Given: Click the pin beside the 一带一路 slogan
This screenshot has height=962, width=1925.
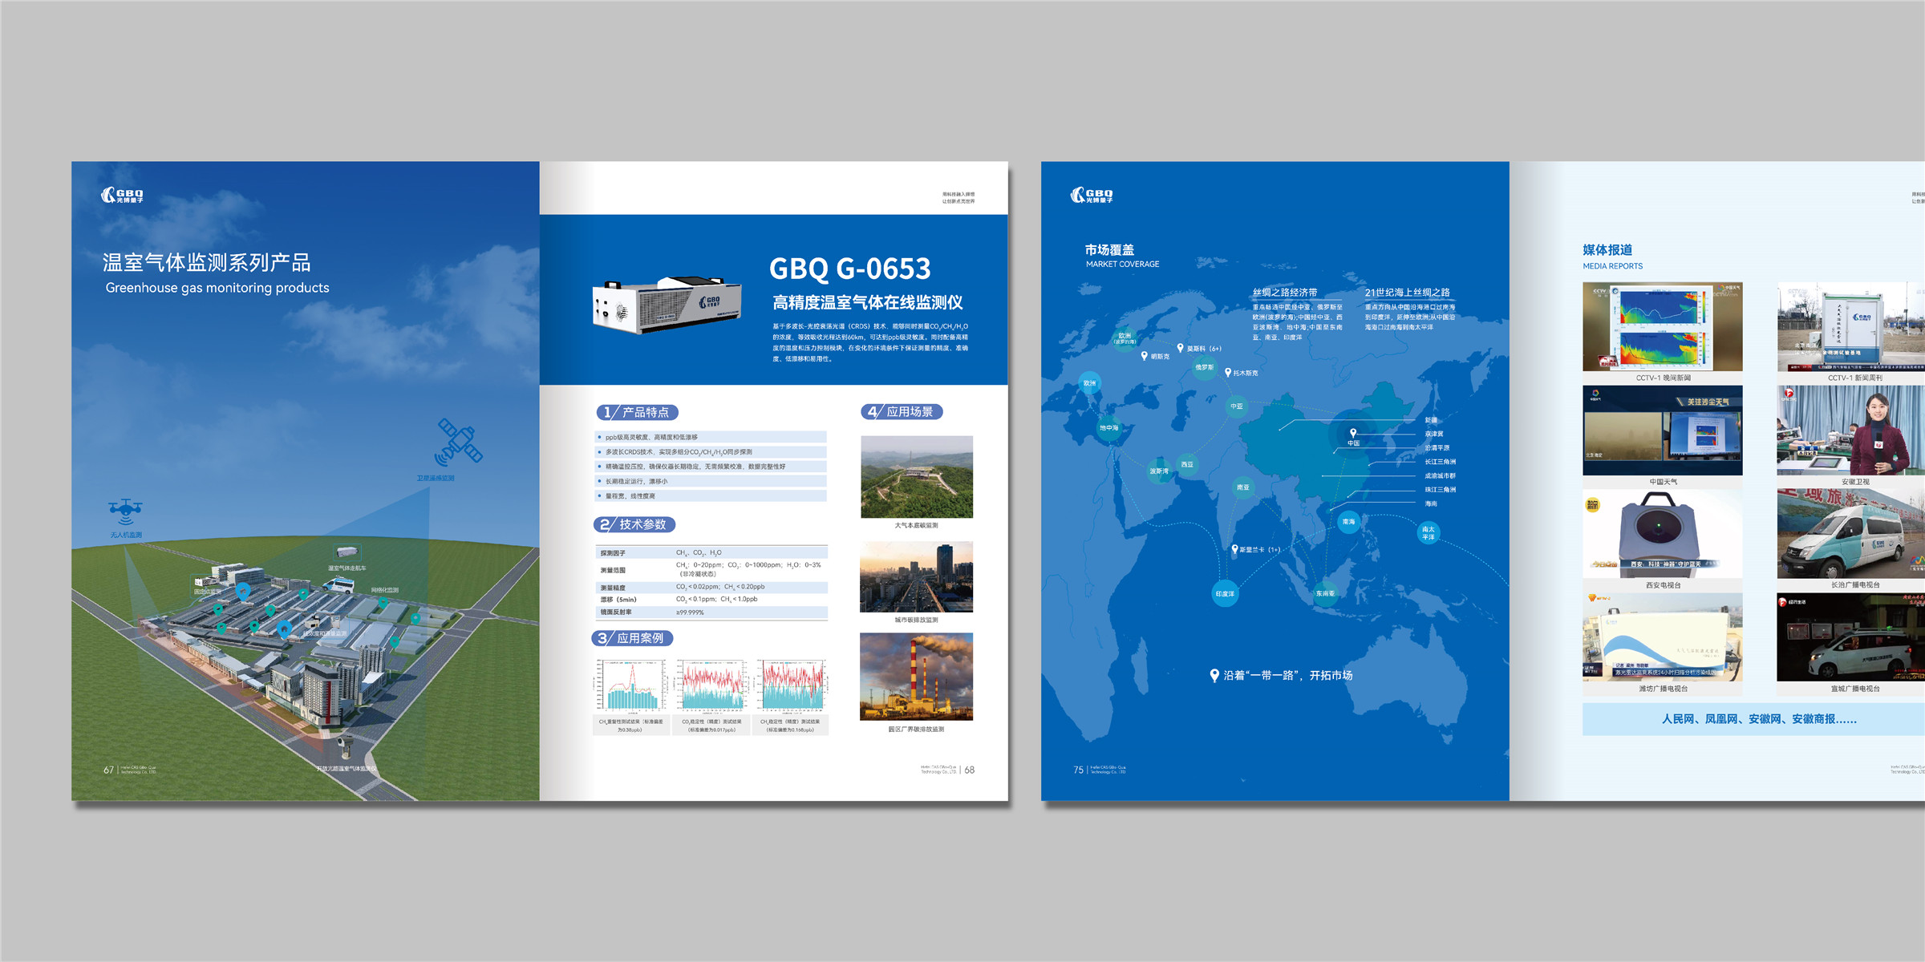Looking at the screenshot, I should point(1214,675).
